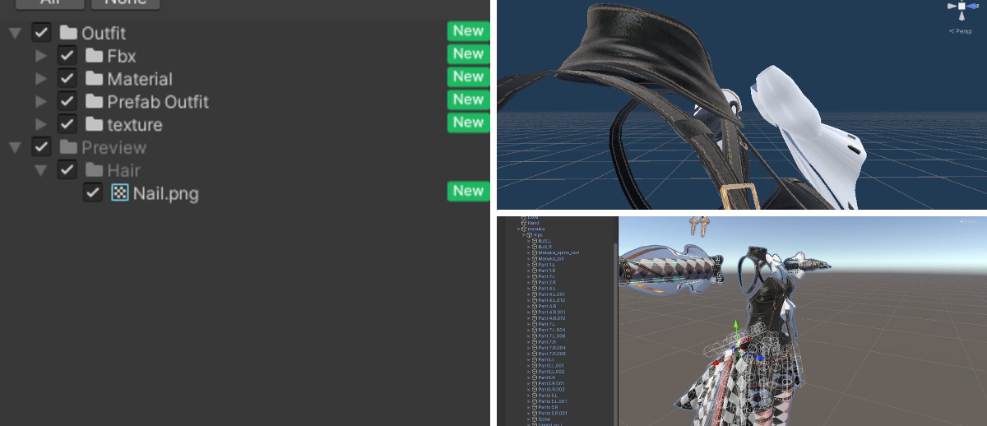The image size is (987, 426).
Task: Collapse the manuka object in hierarchy
Action: 519,229
